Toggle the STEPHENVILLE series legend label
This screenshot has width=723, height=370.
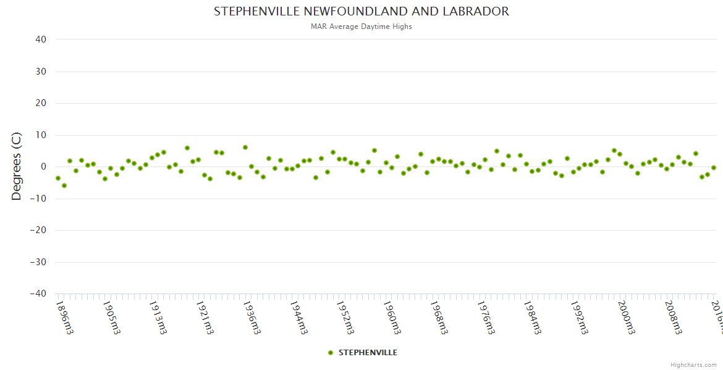368,353
